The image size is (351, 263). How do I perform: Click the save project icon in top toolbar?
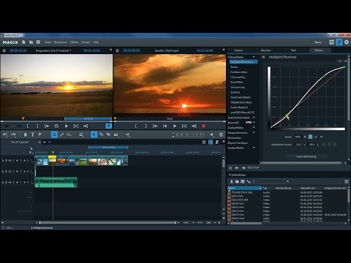[x=38, y=42]
